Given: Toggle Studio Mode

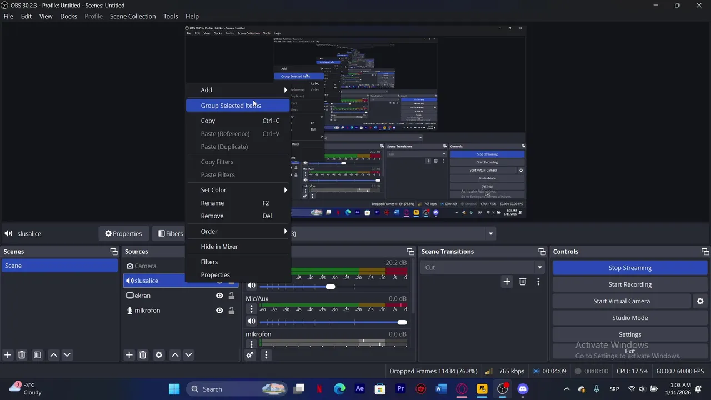Looking at the screenshot, I should 630,318.
